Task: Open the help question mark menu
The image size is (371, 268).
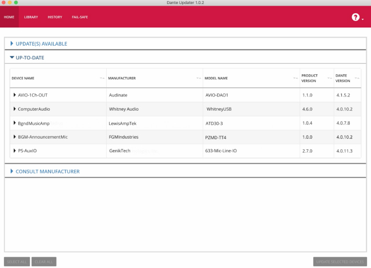Action: tap(357, 17)
